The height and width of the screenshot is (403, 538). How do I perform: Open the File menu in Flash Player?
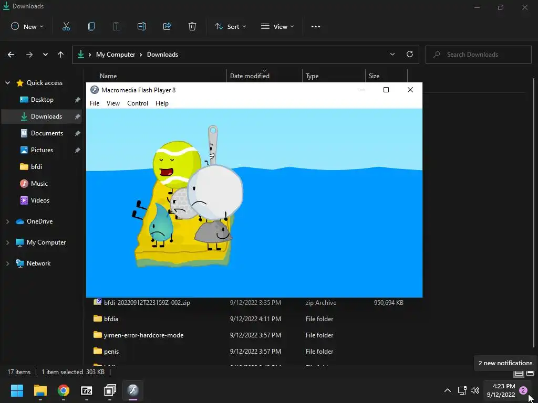95,103
